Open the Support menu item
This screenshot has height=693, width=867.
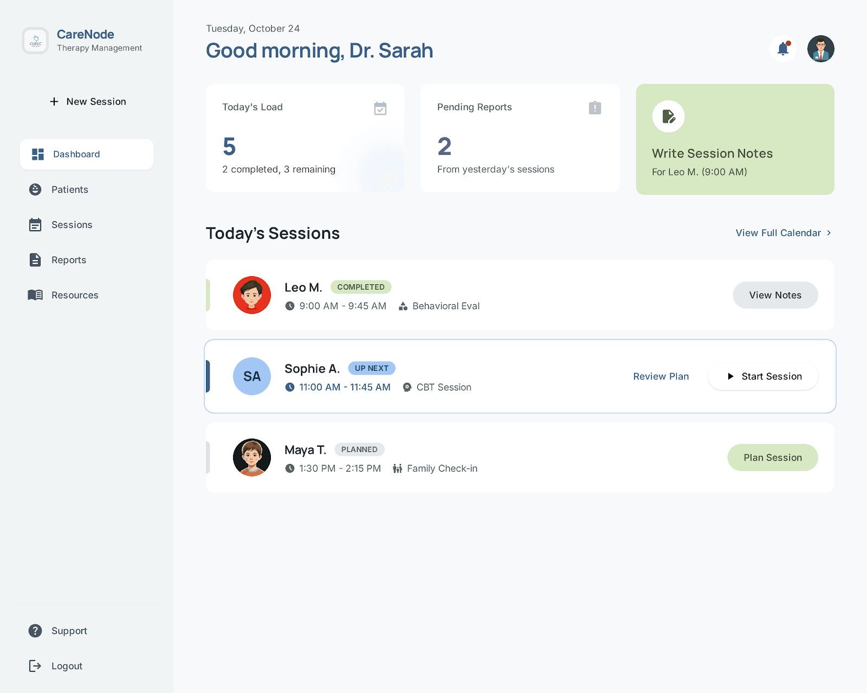coord(87,631)
